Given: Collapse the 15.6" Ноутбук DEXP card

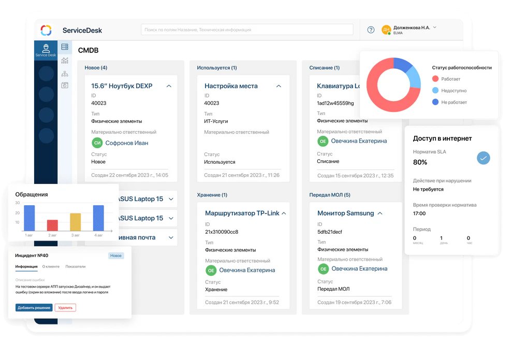Looking at the screenshot, I should (169, 87).
